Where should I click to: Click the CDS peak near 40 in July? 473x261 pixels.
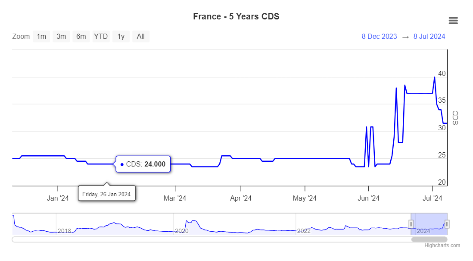click(434, 77)
